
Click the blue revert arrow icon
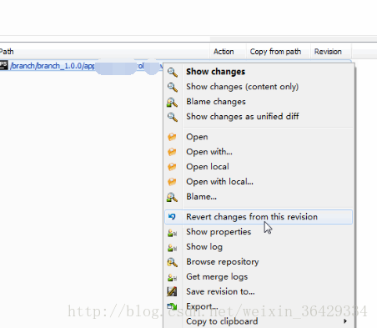click(172, 216)
